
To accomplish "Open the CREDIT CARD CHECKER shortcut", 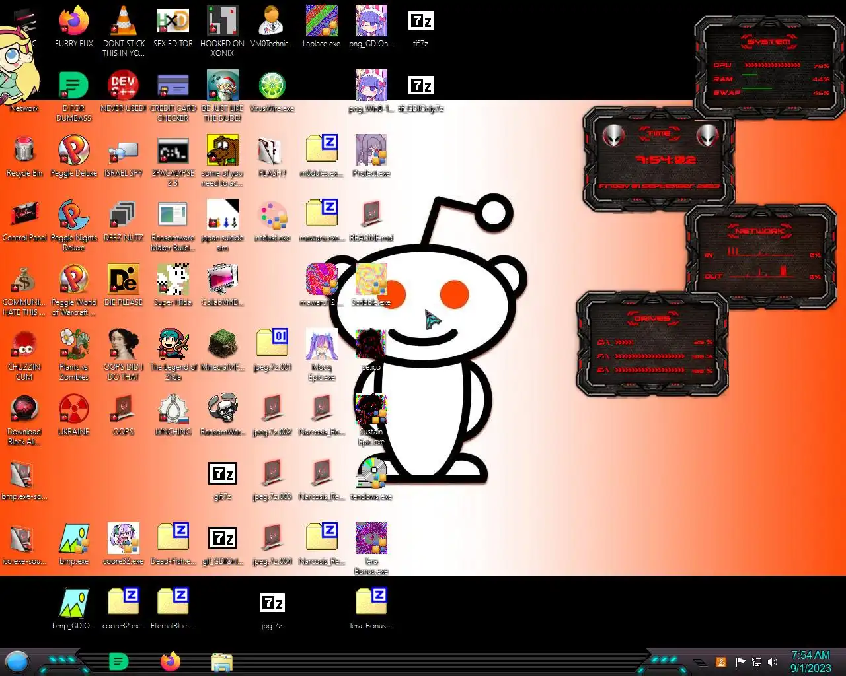I will pyautogui.click(x=173, y=95).
